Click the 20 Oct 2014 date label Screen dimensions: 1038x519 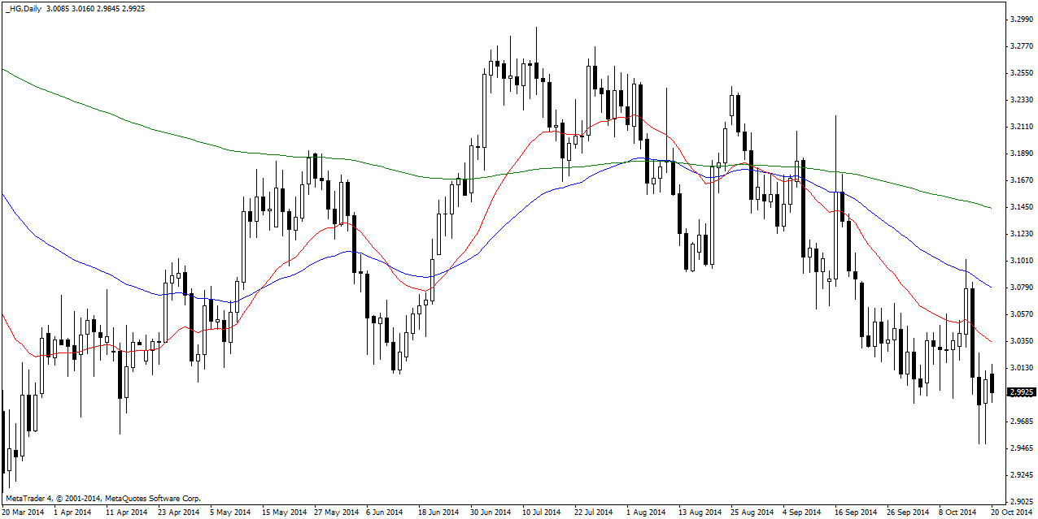click(x=1012, y=513)
